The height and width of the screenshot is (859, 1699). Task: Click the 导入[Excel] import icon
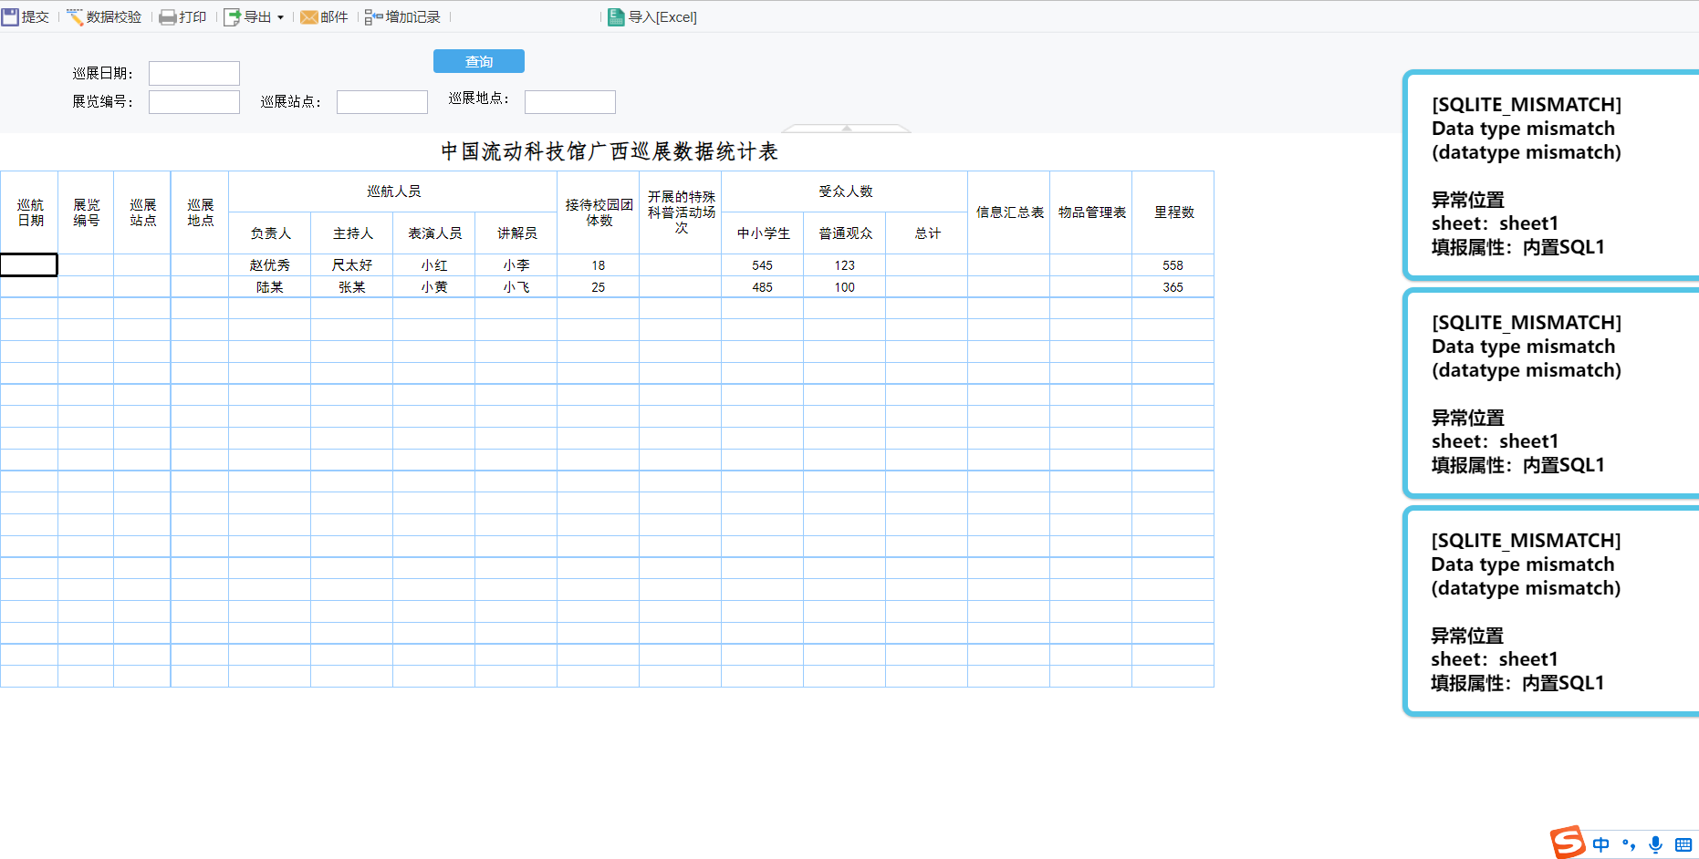(617, 17)
